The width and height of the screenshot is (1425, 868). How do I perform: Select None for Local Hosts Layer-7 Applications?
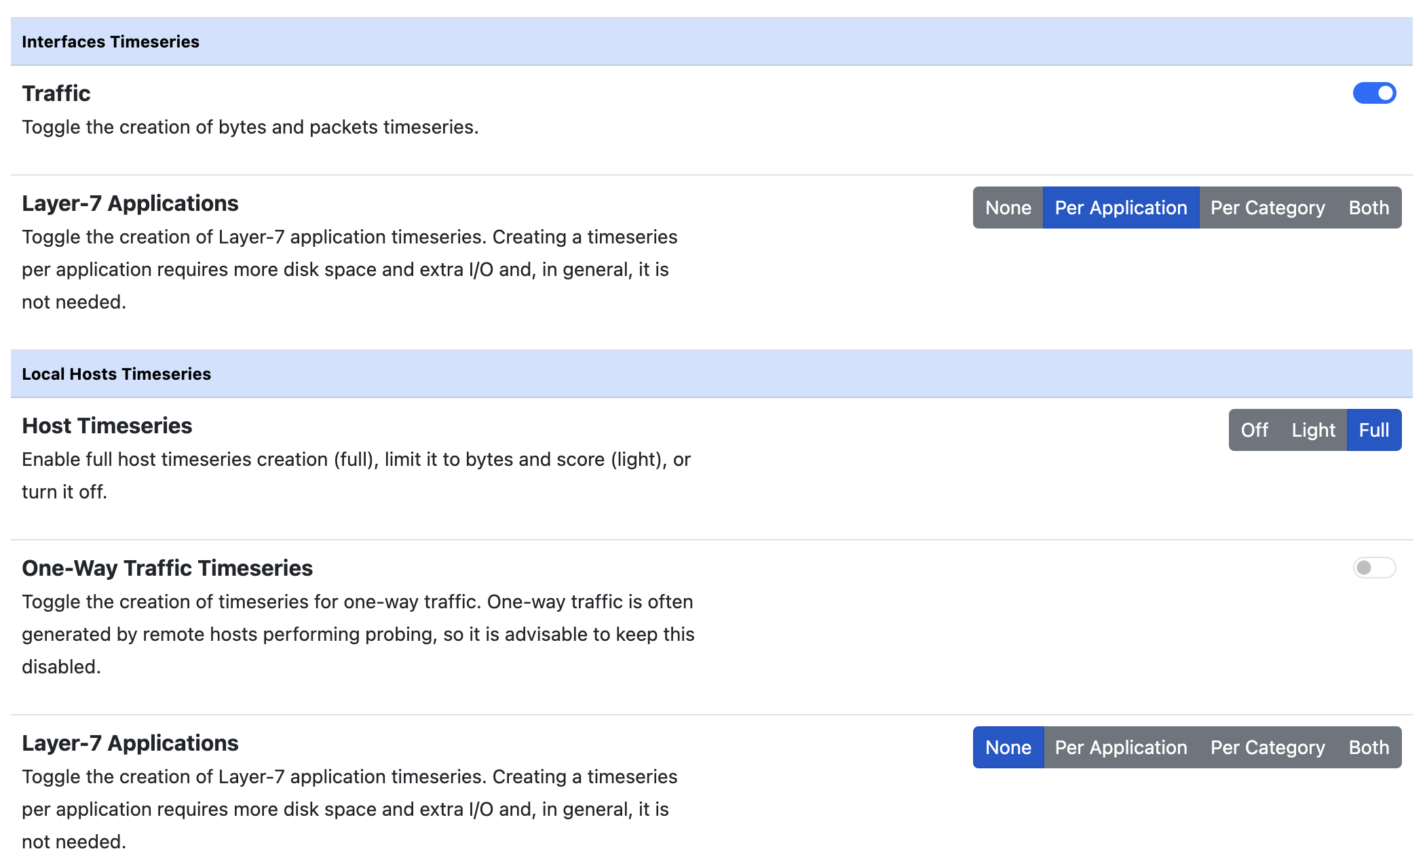(1007, 746)
